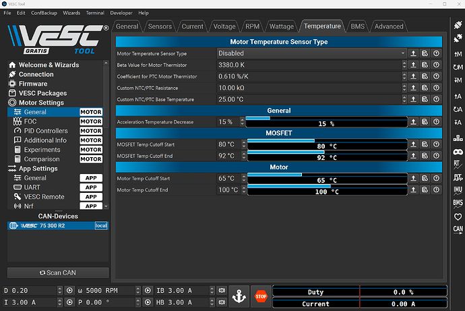Click help icon for Motor Temp Cutoff End

pos(436,190)
